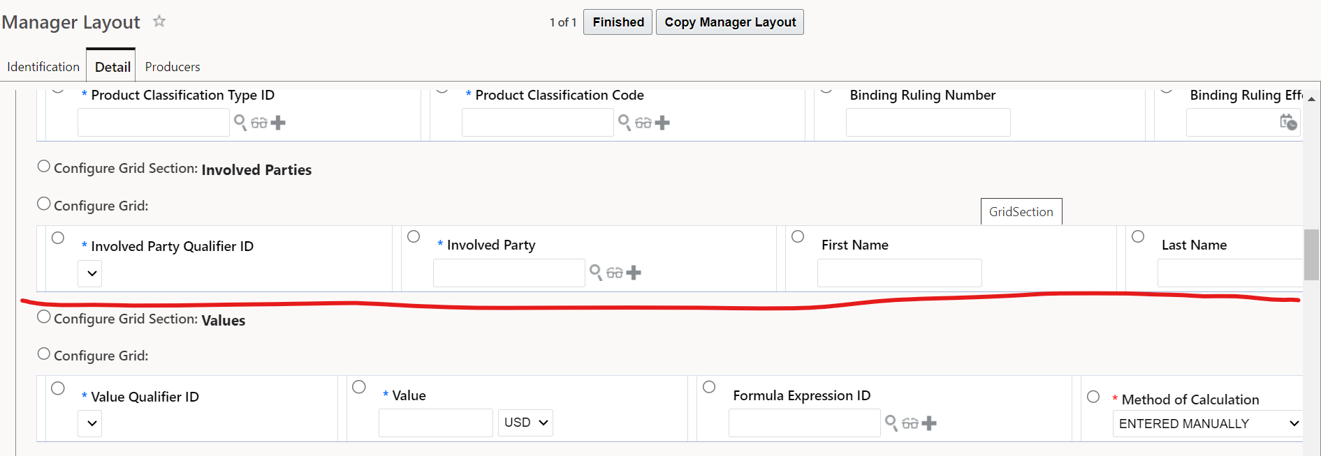Image resolution: width=1321 pixels, height=456 pixels.
Task: Click glasses icon for Product Classification Code
Action: click(643, 123)
